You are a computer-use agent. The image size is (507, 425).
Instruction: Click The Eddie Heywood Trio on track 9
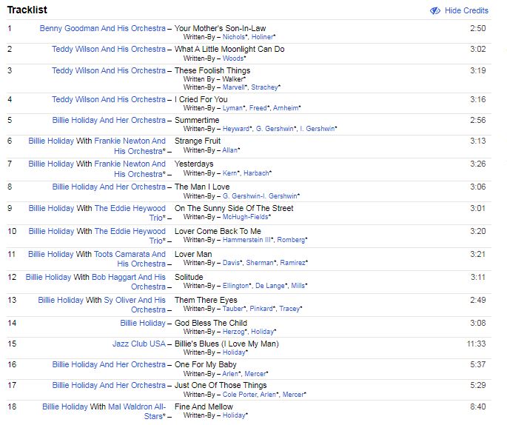pos(130,208)
